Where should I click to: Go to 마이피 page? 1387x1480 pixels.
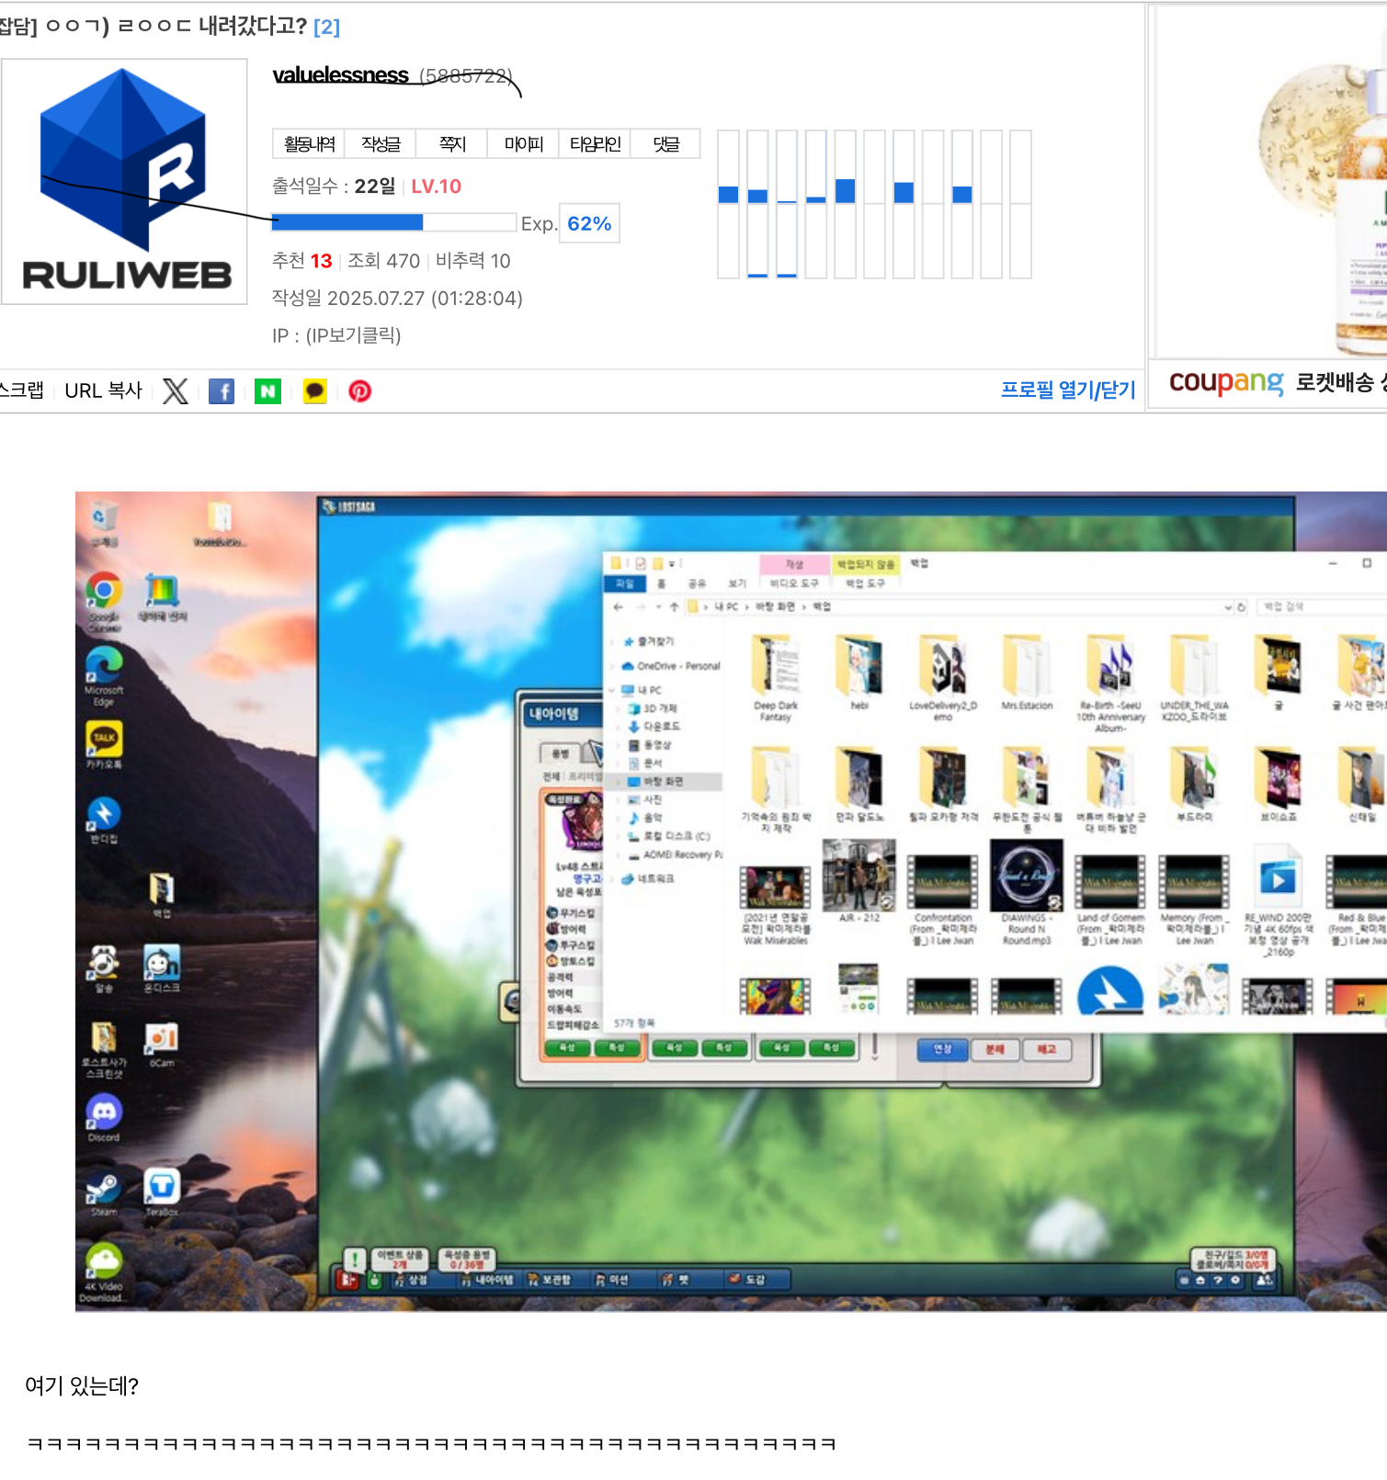click(523, 144)
